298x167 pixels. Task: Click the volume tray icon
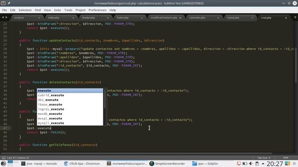[251, 163]
